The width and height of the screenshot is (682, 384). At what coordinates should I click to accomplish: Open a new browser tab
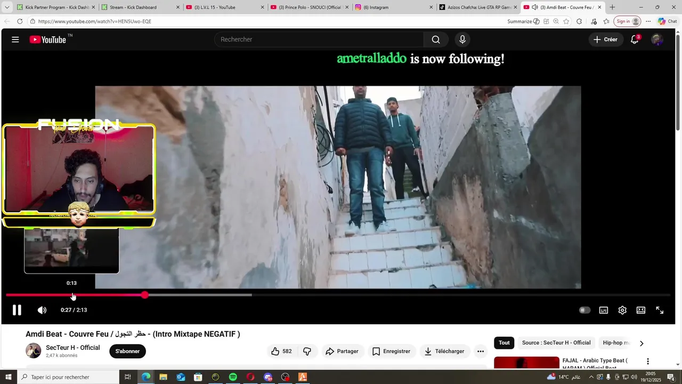tap(612, 7)
